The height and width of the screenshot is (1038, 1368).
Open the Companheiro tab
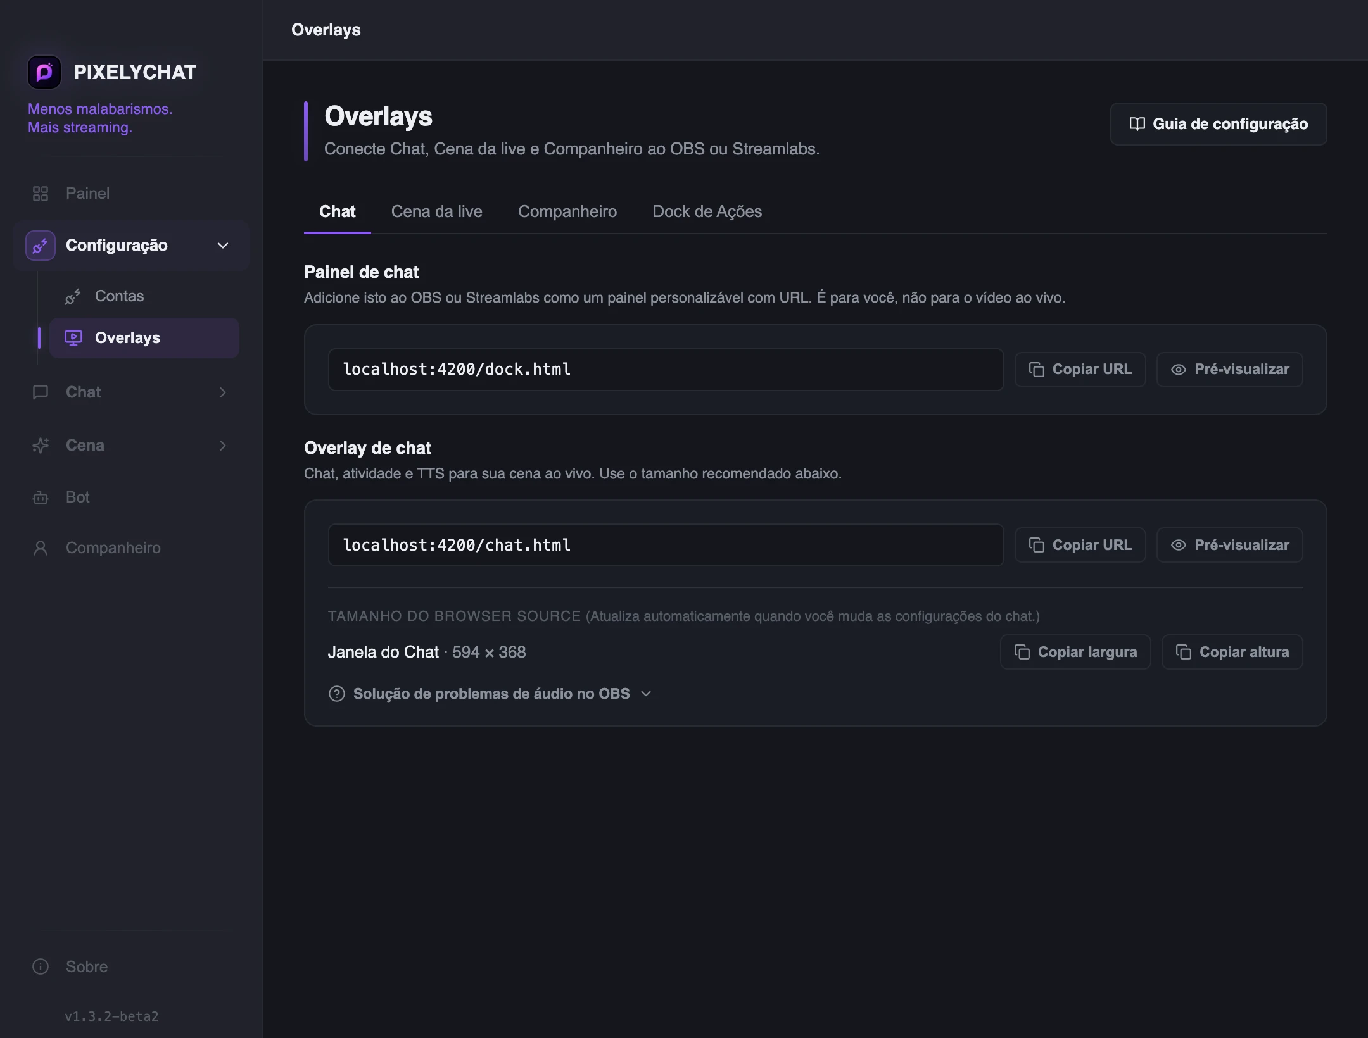tap(567, 211)
